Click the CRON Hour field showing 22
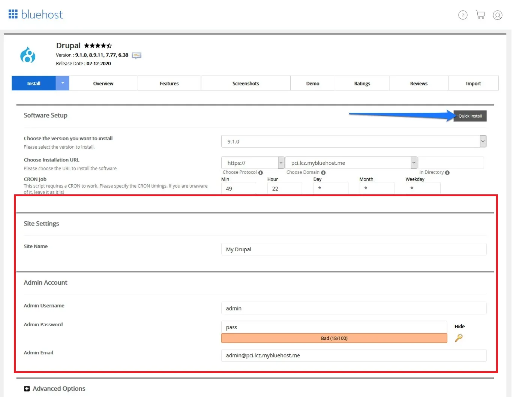513x397 pixels. [x=285, y=188]
